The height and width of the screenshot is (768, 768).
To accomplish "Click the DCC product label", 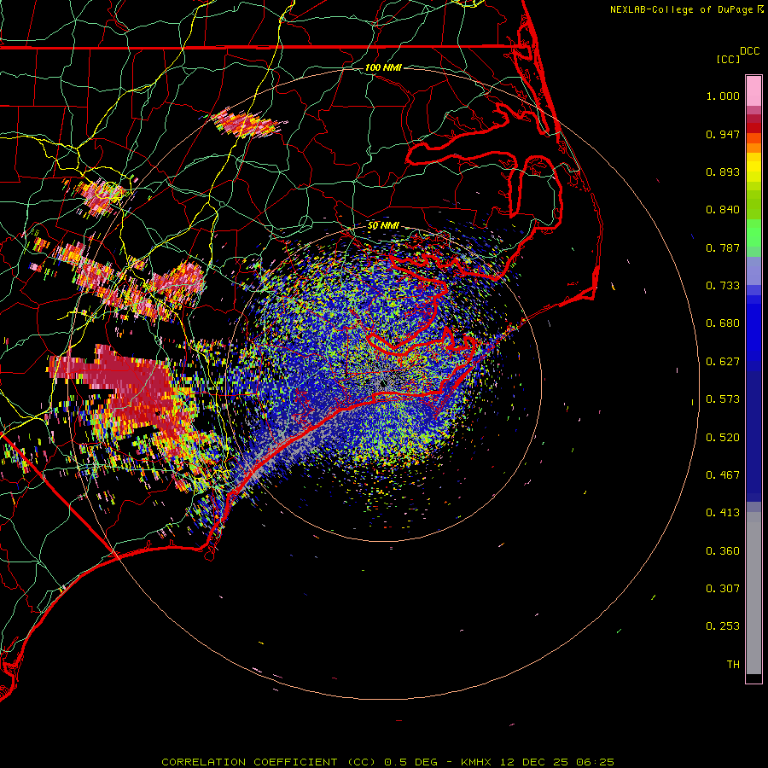I will tap(749, 51).
